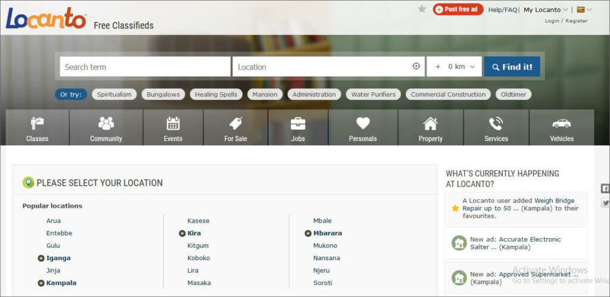Choose Soroti location

tap(323, 283)
